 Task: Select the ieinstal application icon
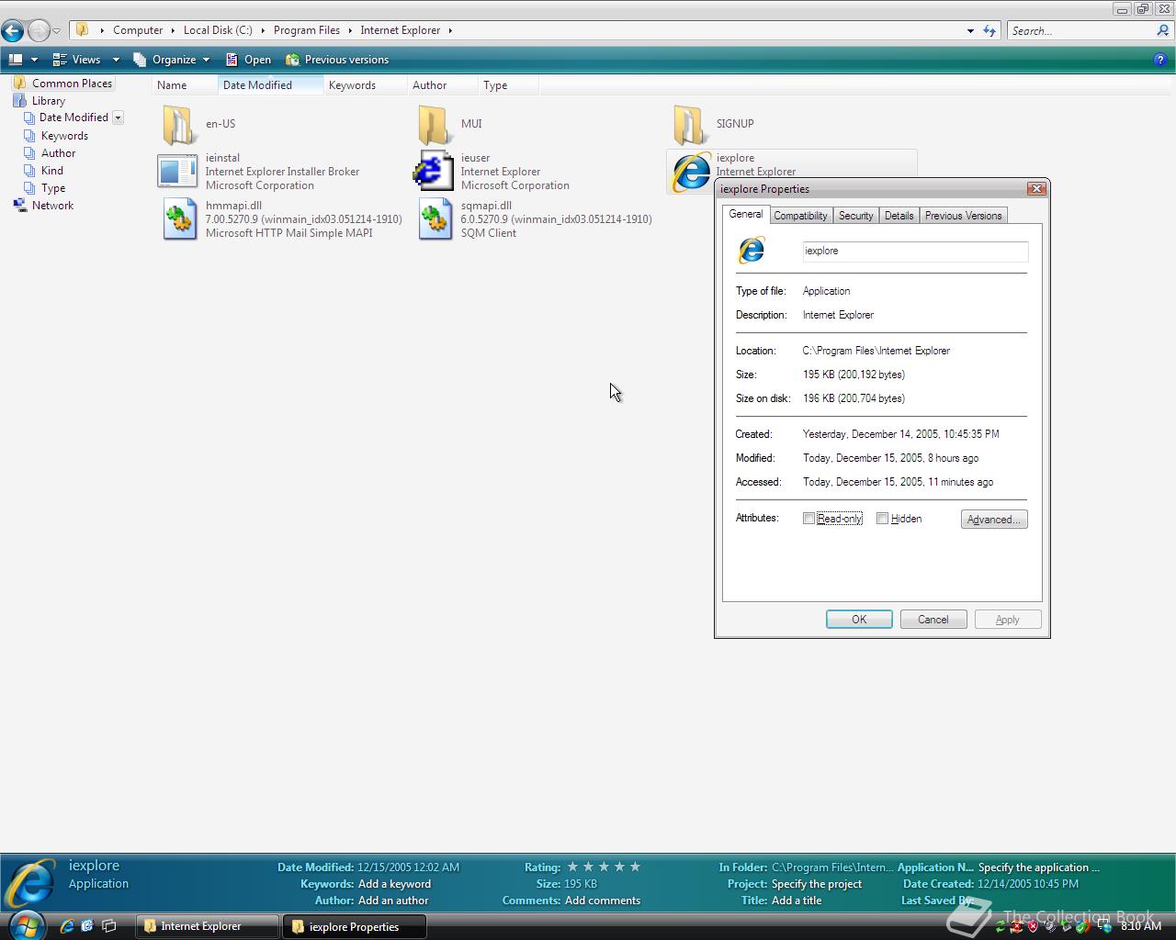[x=177, y=172]
